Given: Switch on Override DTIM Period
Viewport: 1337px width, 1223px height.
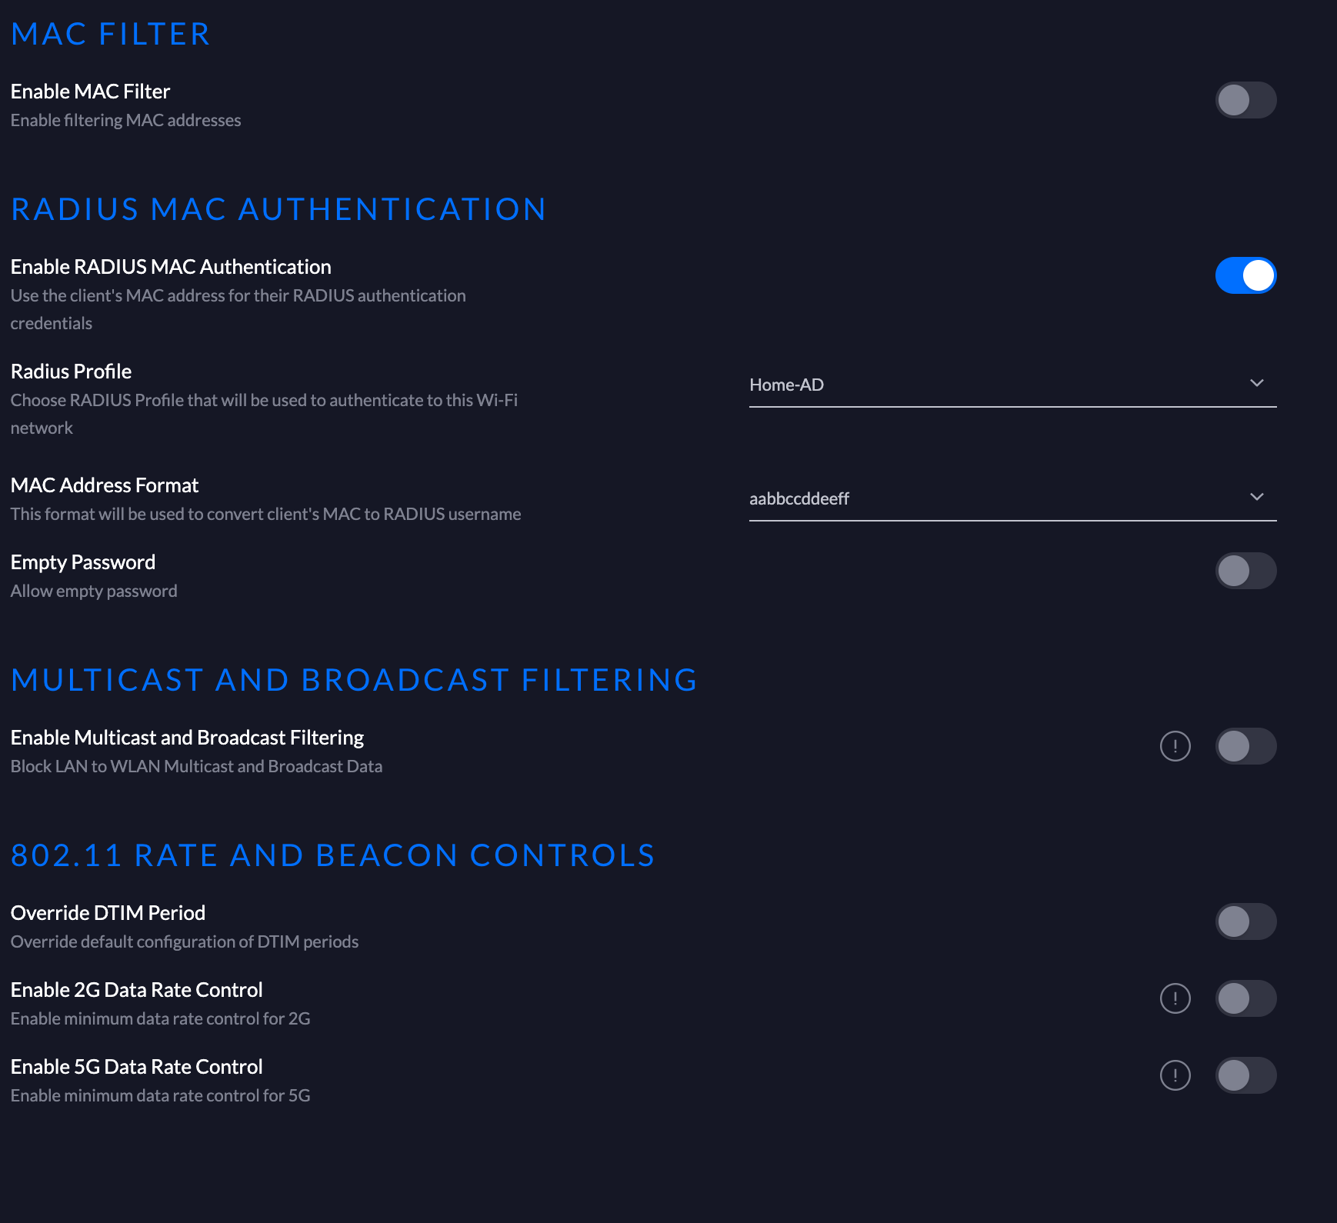Looking at the screenshot, I should click(1245, 921).
